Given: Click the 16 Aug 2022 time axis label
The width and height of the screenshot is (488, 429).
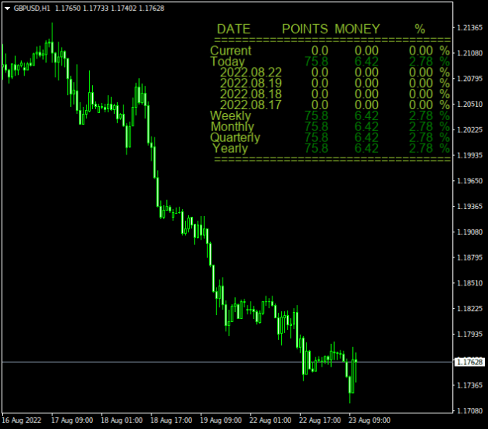Looking at the screenshot, I should tap(22, 420).
